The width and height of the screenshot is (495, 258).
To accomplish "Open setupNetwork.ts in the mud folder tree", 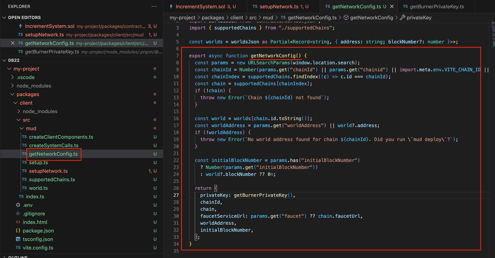I will click(x=48, y=171).
